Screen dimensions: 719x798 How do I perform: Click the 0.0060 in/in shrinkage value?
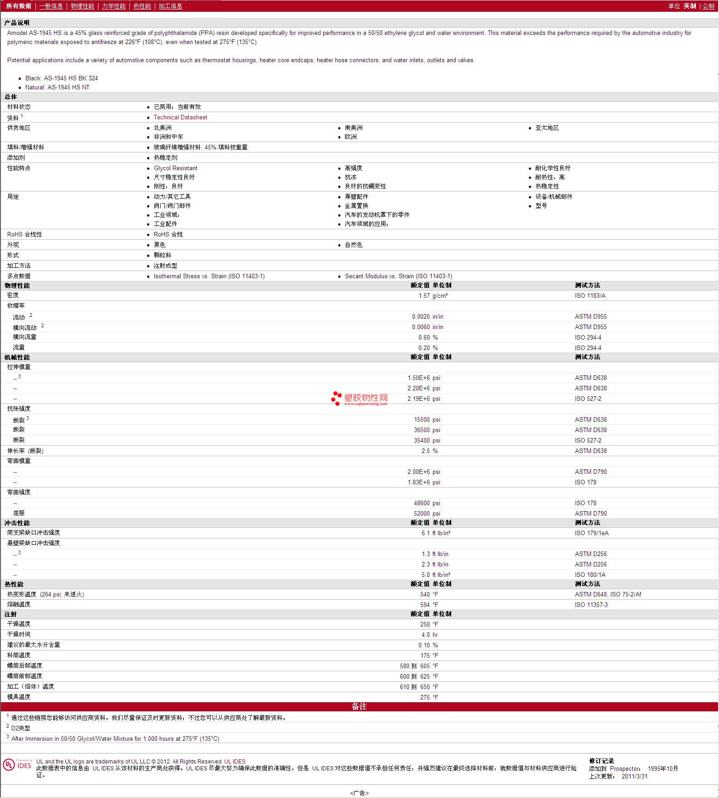click(x=428, y=327)
